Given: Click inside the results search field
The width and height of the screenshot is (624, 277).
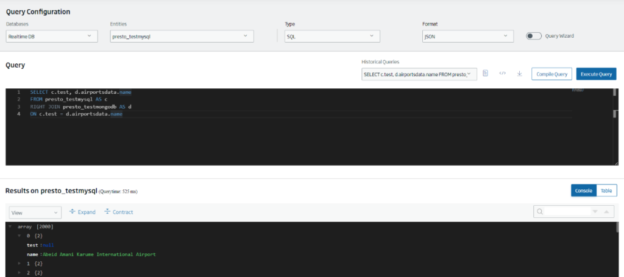Looking at the screenshot, I should click(x=567, y=212).
